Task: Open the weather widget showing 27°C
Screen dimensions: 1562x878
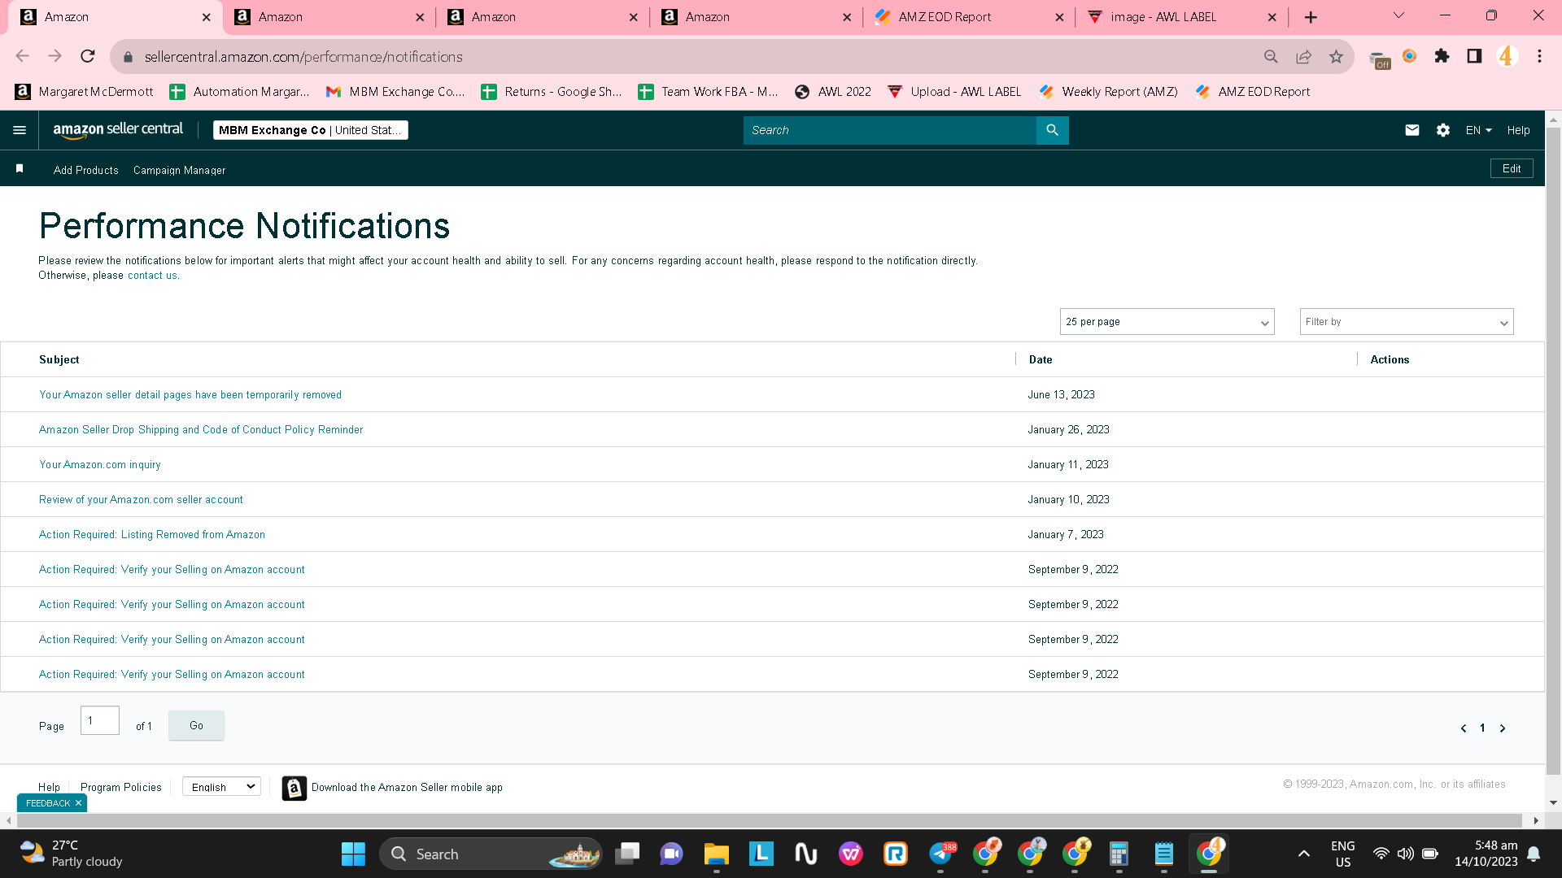Action: [72, 854]
